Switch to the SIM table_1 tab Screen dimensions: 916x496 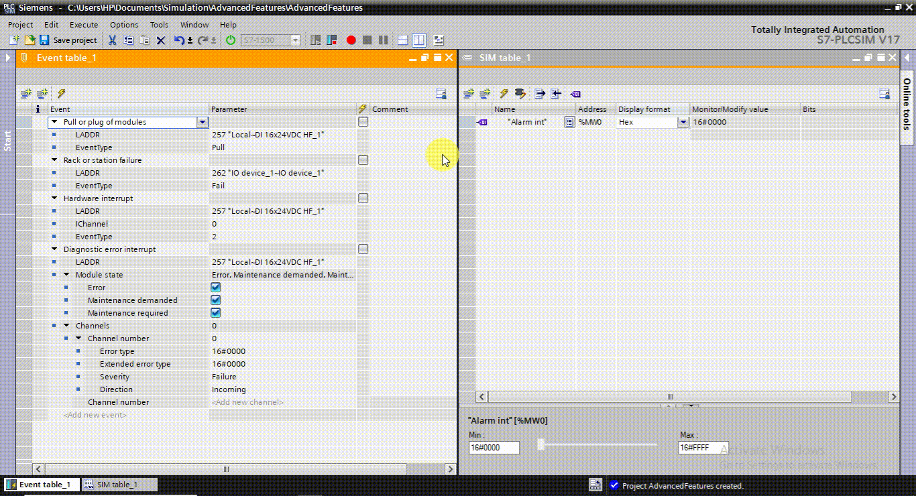tap(119, 484)
